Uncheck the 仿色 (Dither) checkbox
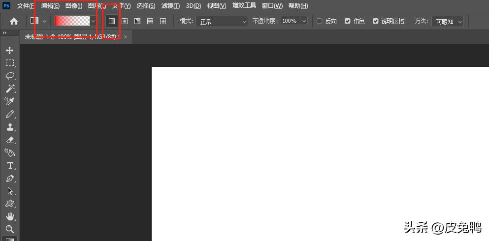The width and height of the screenshot is (489, 241). (x=348, y=21)
